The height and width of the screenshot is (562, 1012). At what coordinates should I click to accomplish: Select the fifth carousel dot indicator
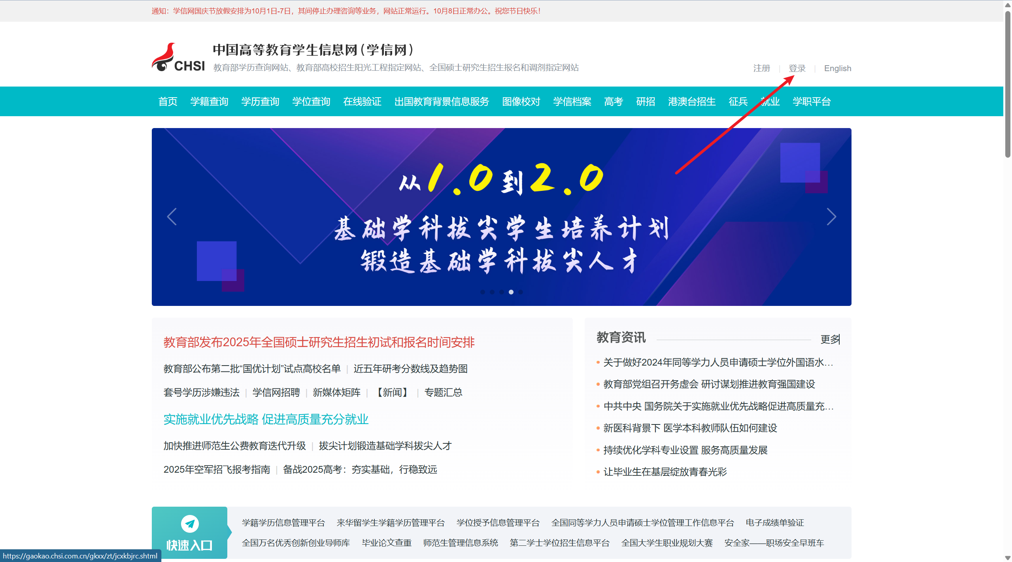(x=521, y=292)
